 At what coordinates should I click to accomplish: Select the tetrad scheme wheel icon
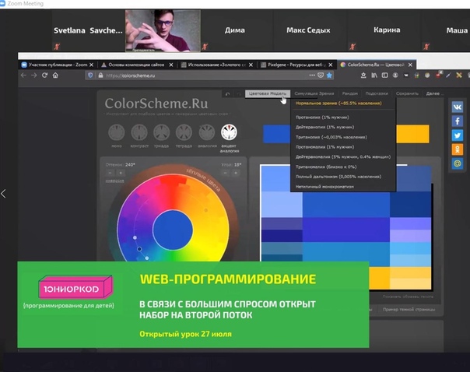pyautogui.click(x=184, y=132)
